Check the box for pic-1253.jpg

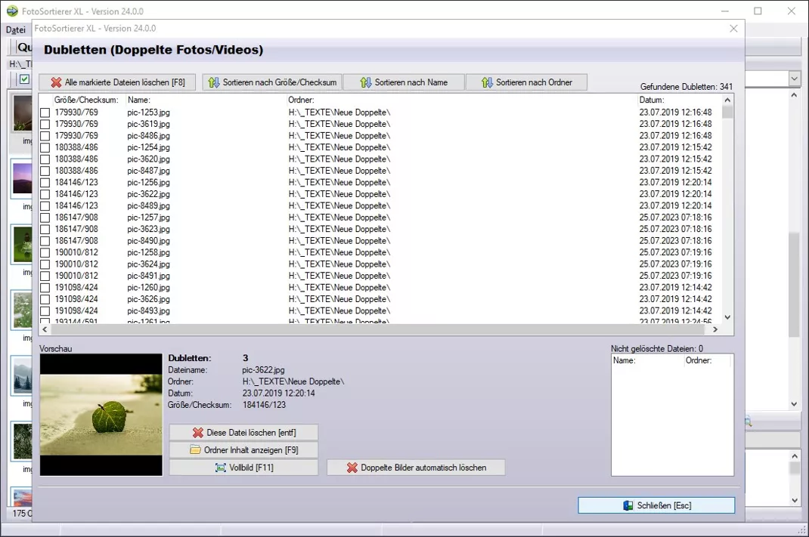45,113
